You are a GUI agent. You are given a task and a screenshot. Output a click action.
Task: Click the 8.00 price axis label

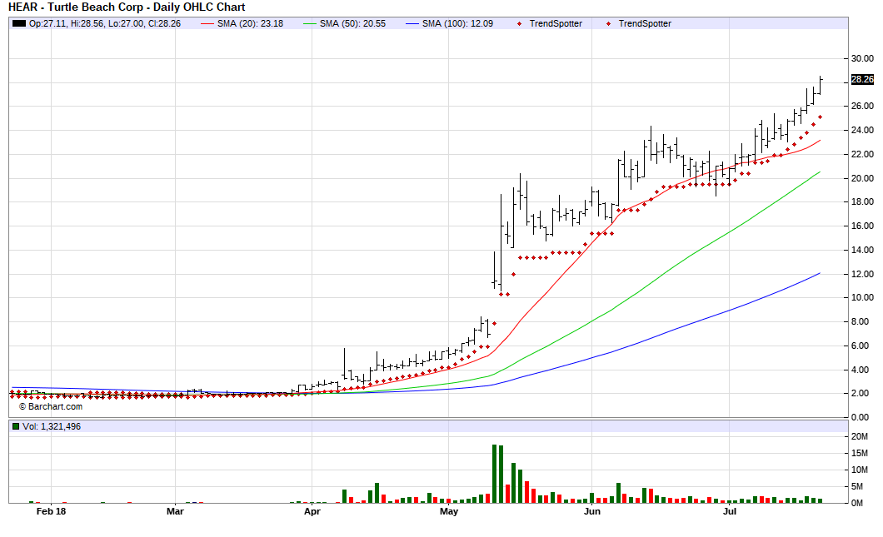pyautogui.click(x=860, y=322)
